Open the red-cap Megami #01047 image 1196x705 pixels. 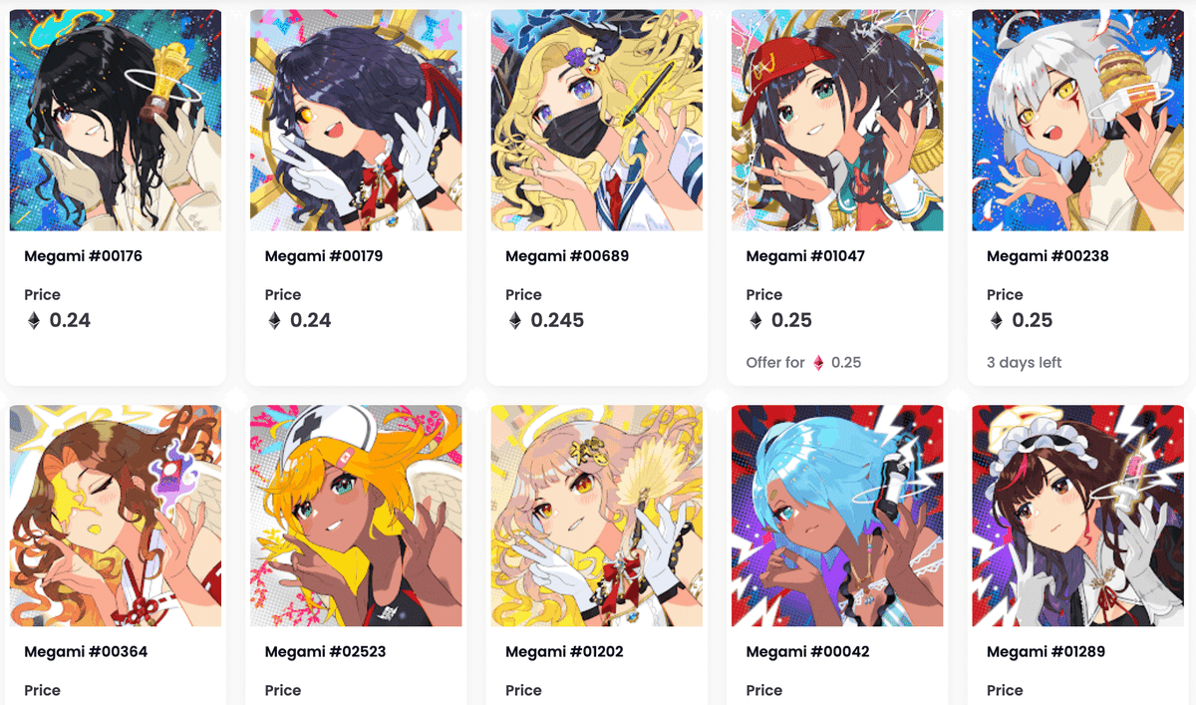837,121
